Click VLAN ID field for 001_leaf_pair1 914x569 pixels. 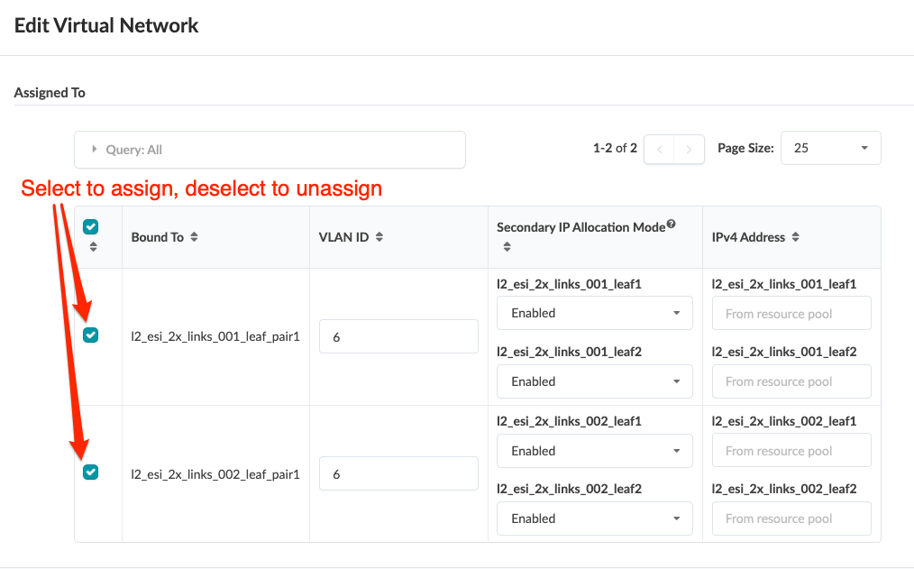pyautogui.click(x=398, y=336)
